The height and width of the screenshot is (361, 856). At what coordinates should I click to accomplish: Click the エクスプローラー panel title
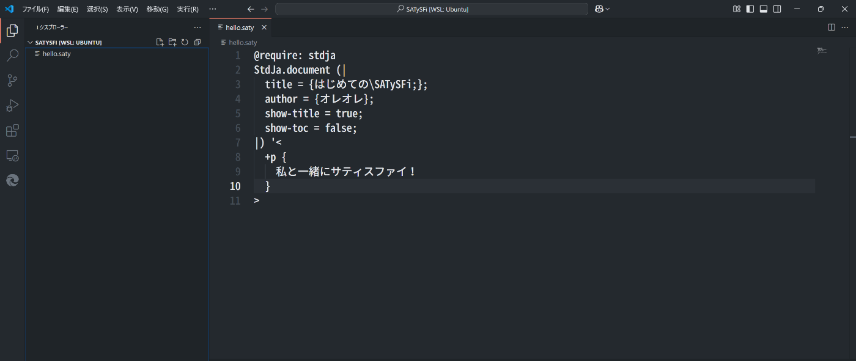point(52,27)
